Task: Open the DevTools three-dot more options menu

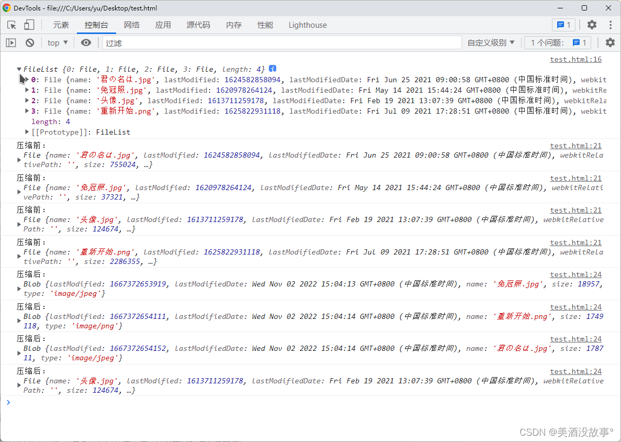Action: pyautogui.click(x=611, y=25)
